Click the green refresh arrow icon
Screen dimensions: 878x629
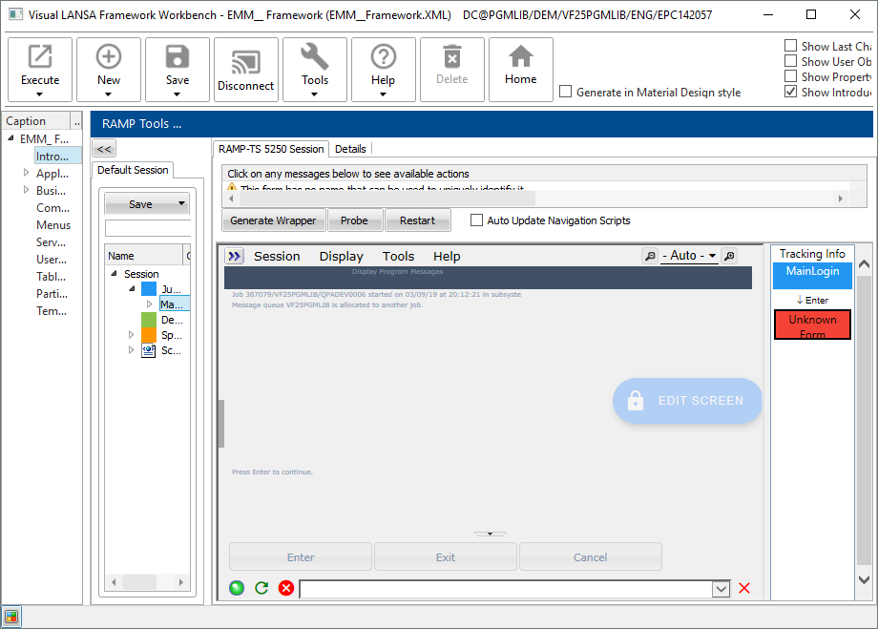pos(261,588)
